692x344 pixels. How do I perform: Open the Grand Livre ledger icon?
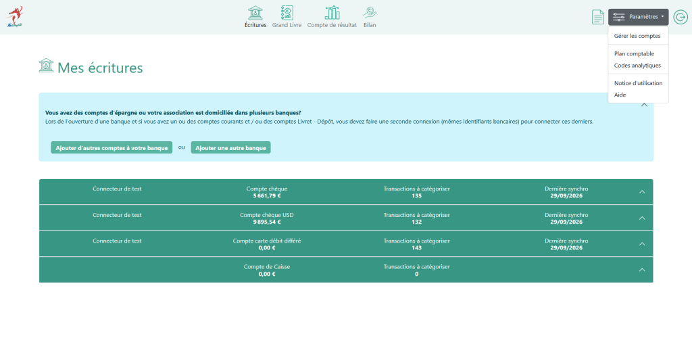(287, 13)
